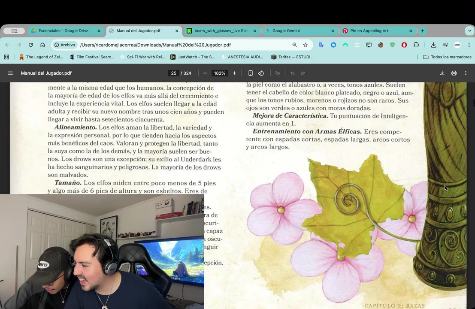Click the browser back arrow
Viewport: 475px width, 309px height.
[x=7, y=45]
